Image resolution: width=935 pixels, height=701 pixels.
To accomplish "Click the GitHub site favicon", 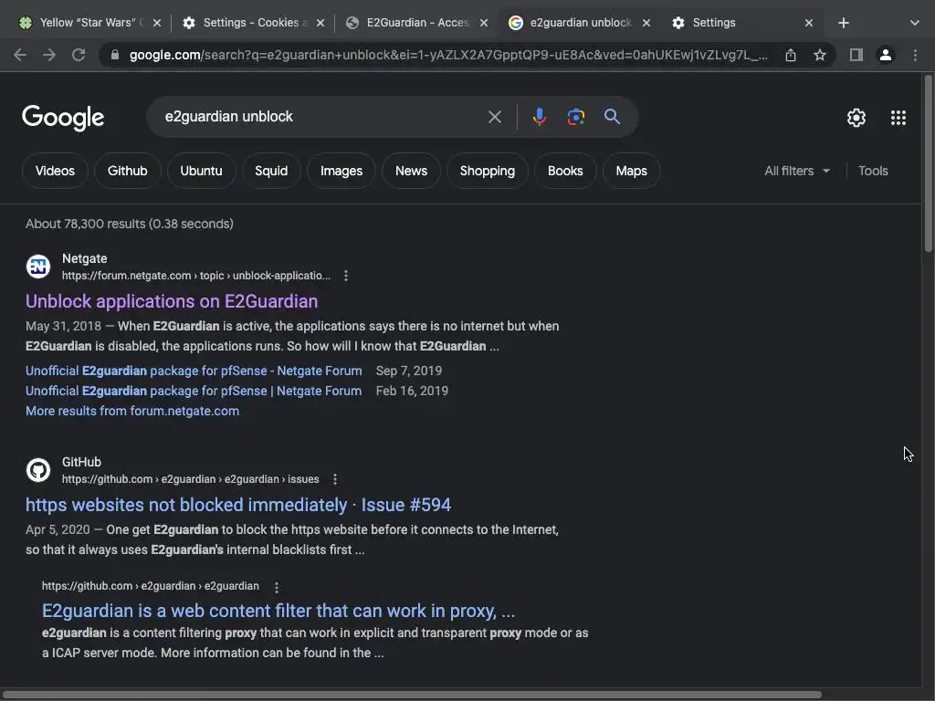I will click(38, 470).
